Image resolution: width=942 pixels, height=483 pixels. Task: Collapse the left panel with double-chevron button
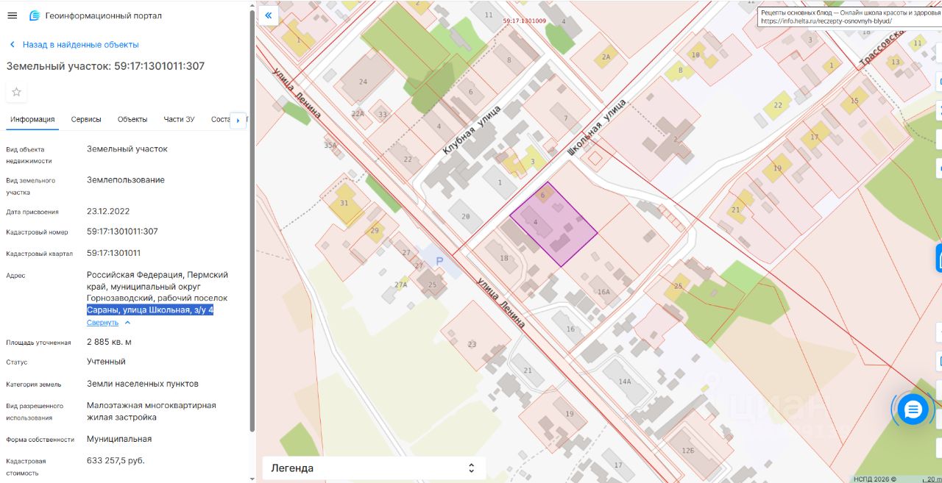tap(268, 15)
